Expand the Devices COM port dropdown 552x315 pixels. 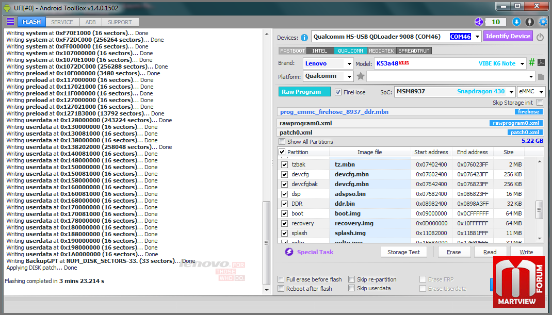coord(477,37)
